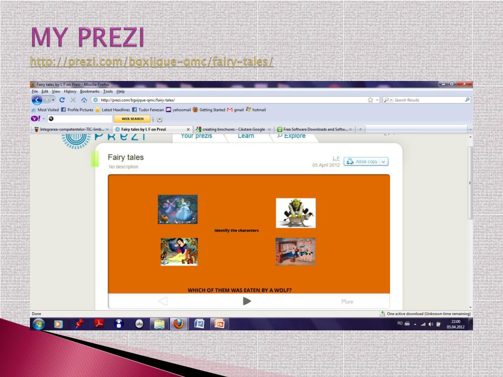Viewport: 503px width, 377px height.
Task: Switch to creating brochures Google tab
Action: pos(233,129)
